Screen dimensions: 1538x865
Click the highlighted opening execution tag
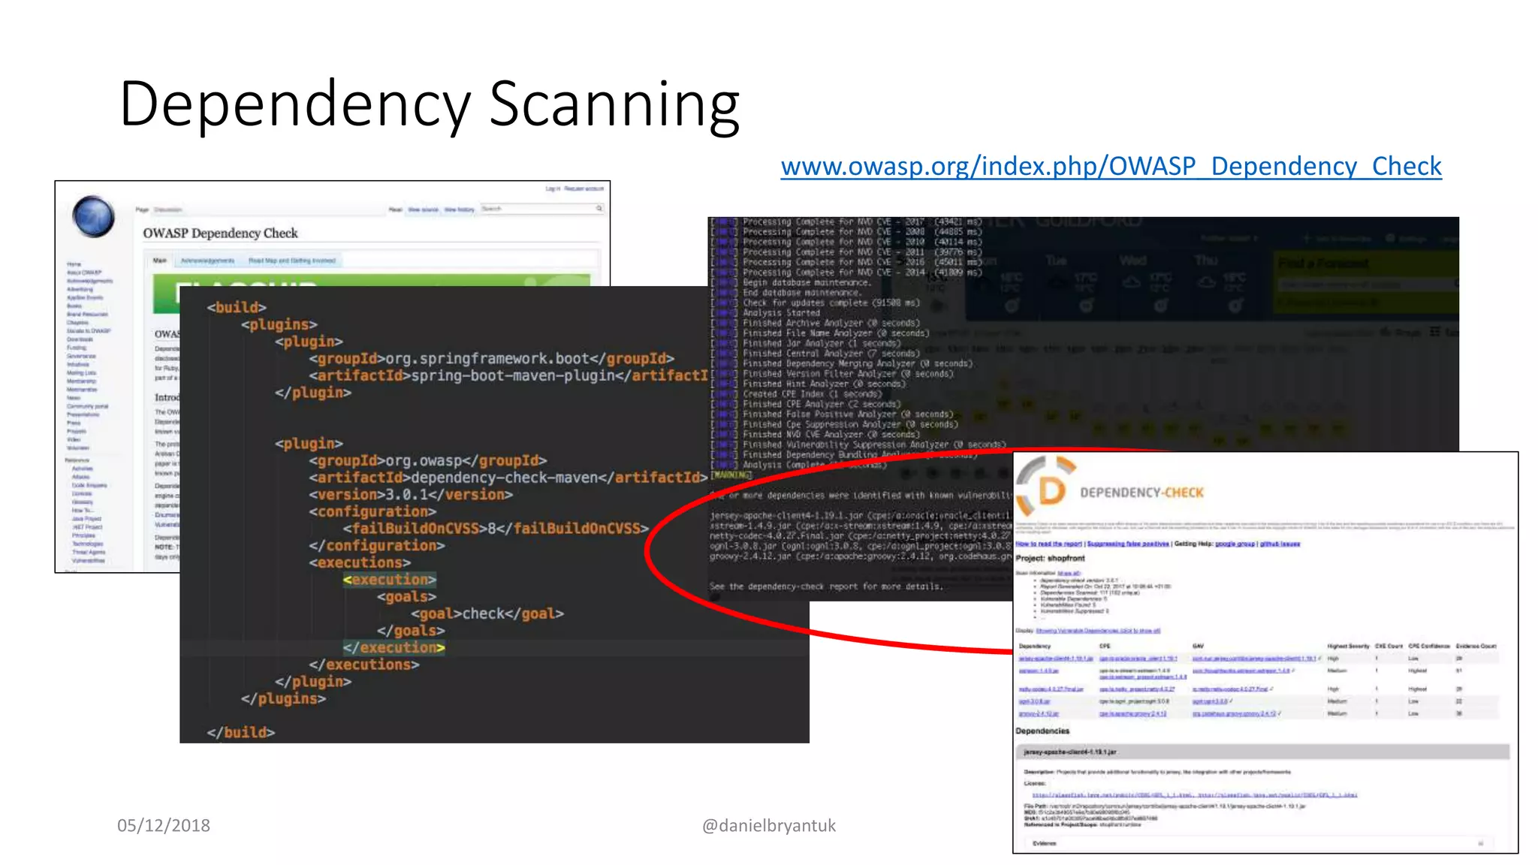tap(389, 580)
